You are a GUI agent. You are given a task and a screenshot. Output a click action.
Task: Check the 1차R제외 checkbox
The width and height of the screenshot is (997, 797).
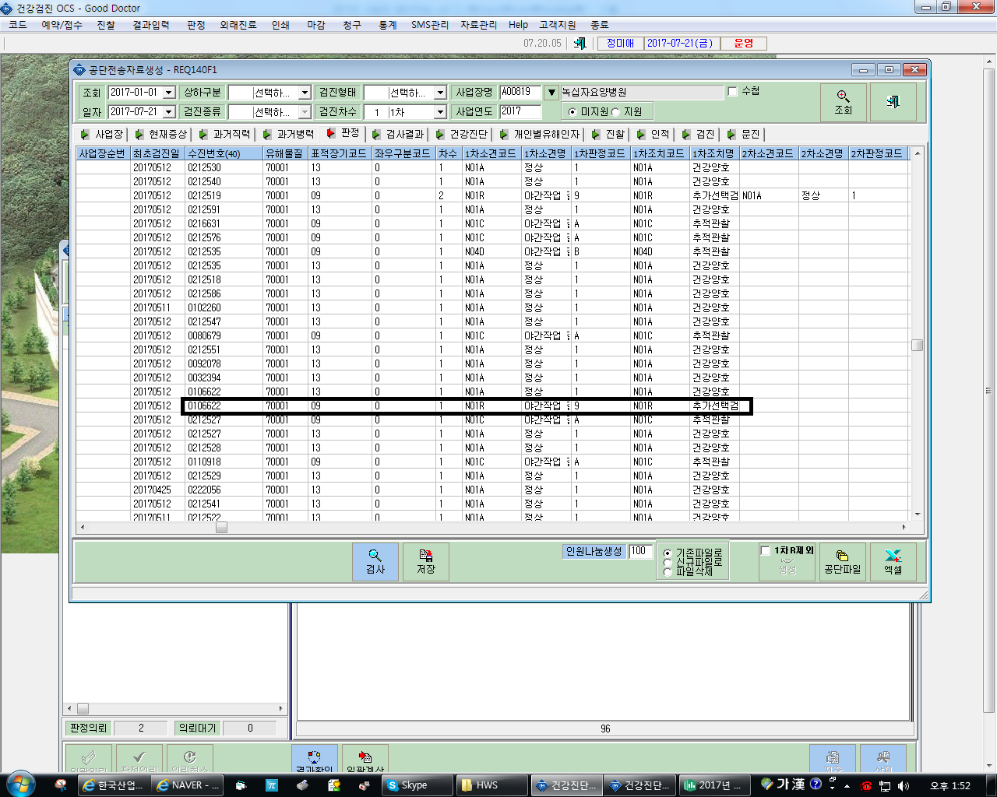click(x=765, y=550)
